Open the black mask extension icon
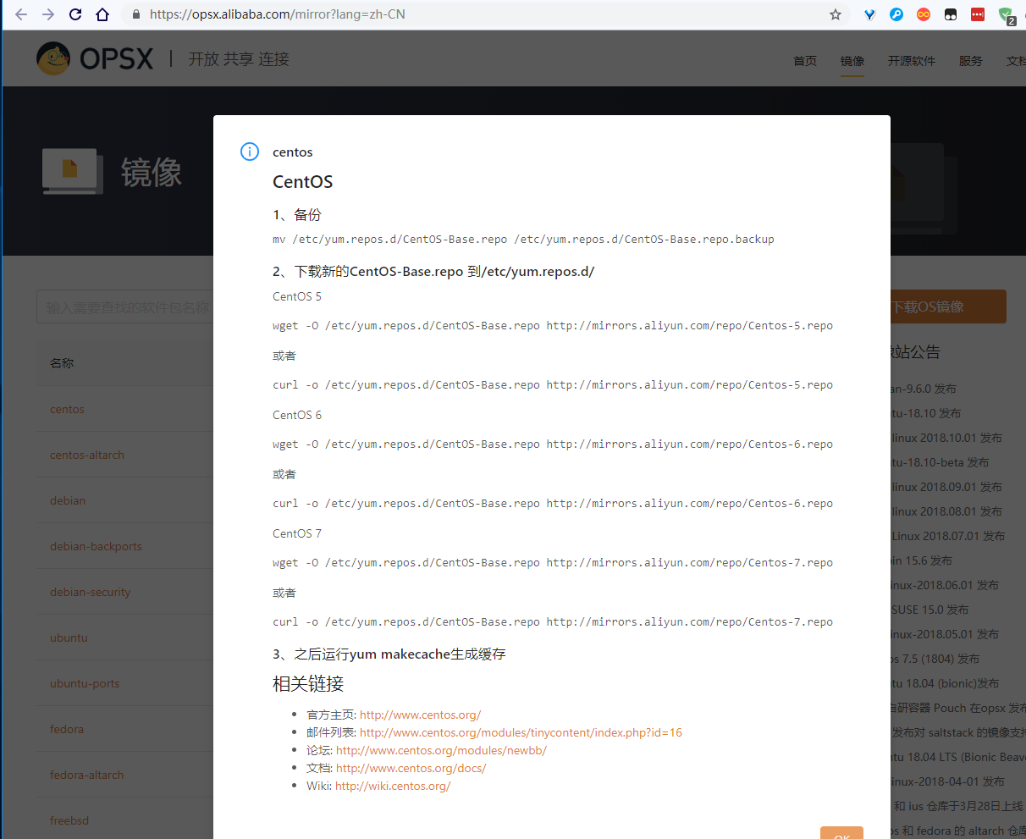Image resolution: width=1026 pixels, height=839 pixels. 951,14
